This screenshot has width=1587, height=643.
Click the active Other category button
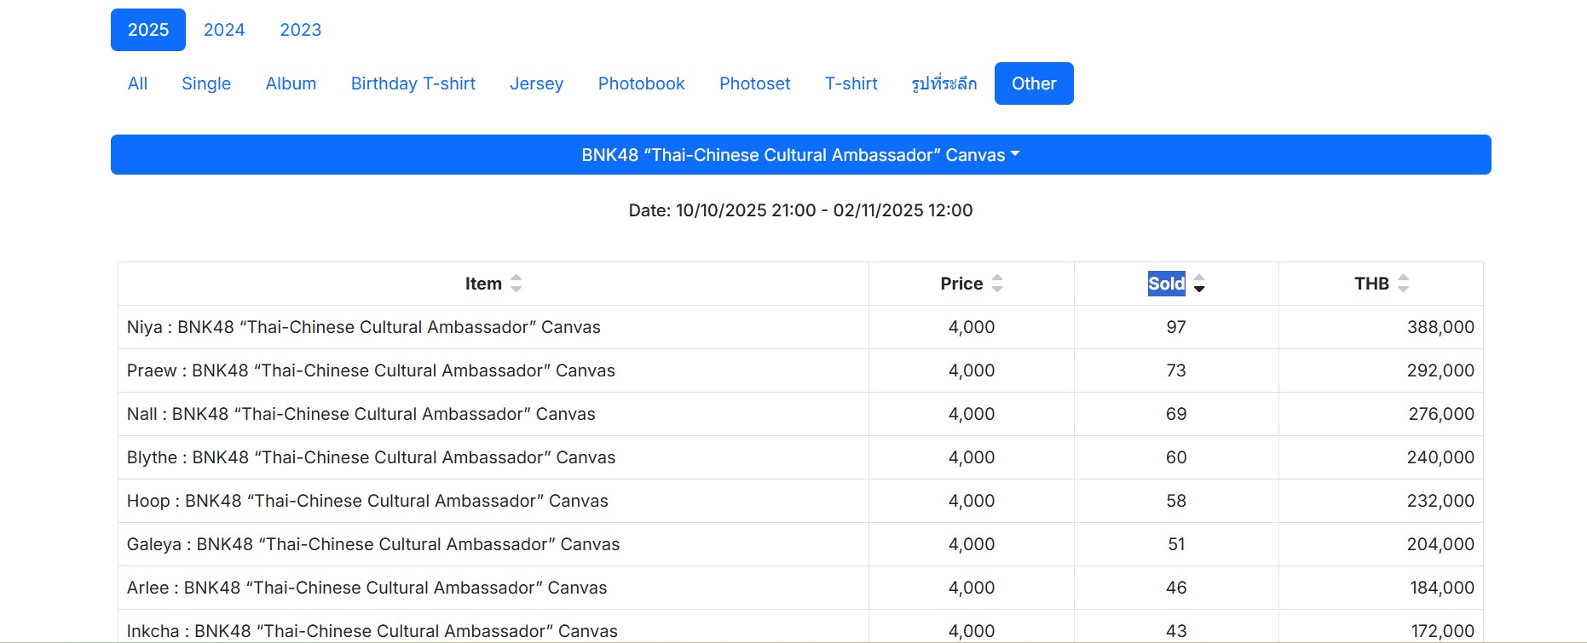click(x=1034, y=83)
